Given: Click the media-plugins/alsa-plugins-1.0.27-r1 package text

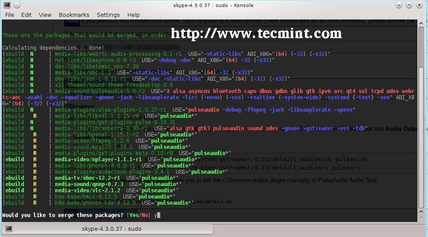Looking at the screenshot, I should pyautogui.click(x=111, y=110).
